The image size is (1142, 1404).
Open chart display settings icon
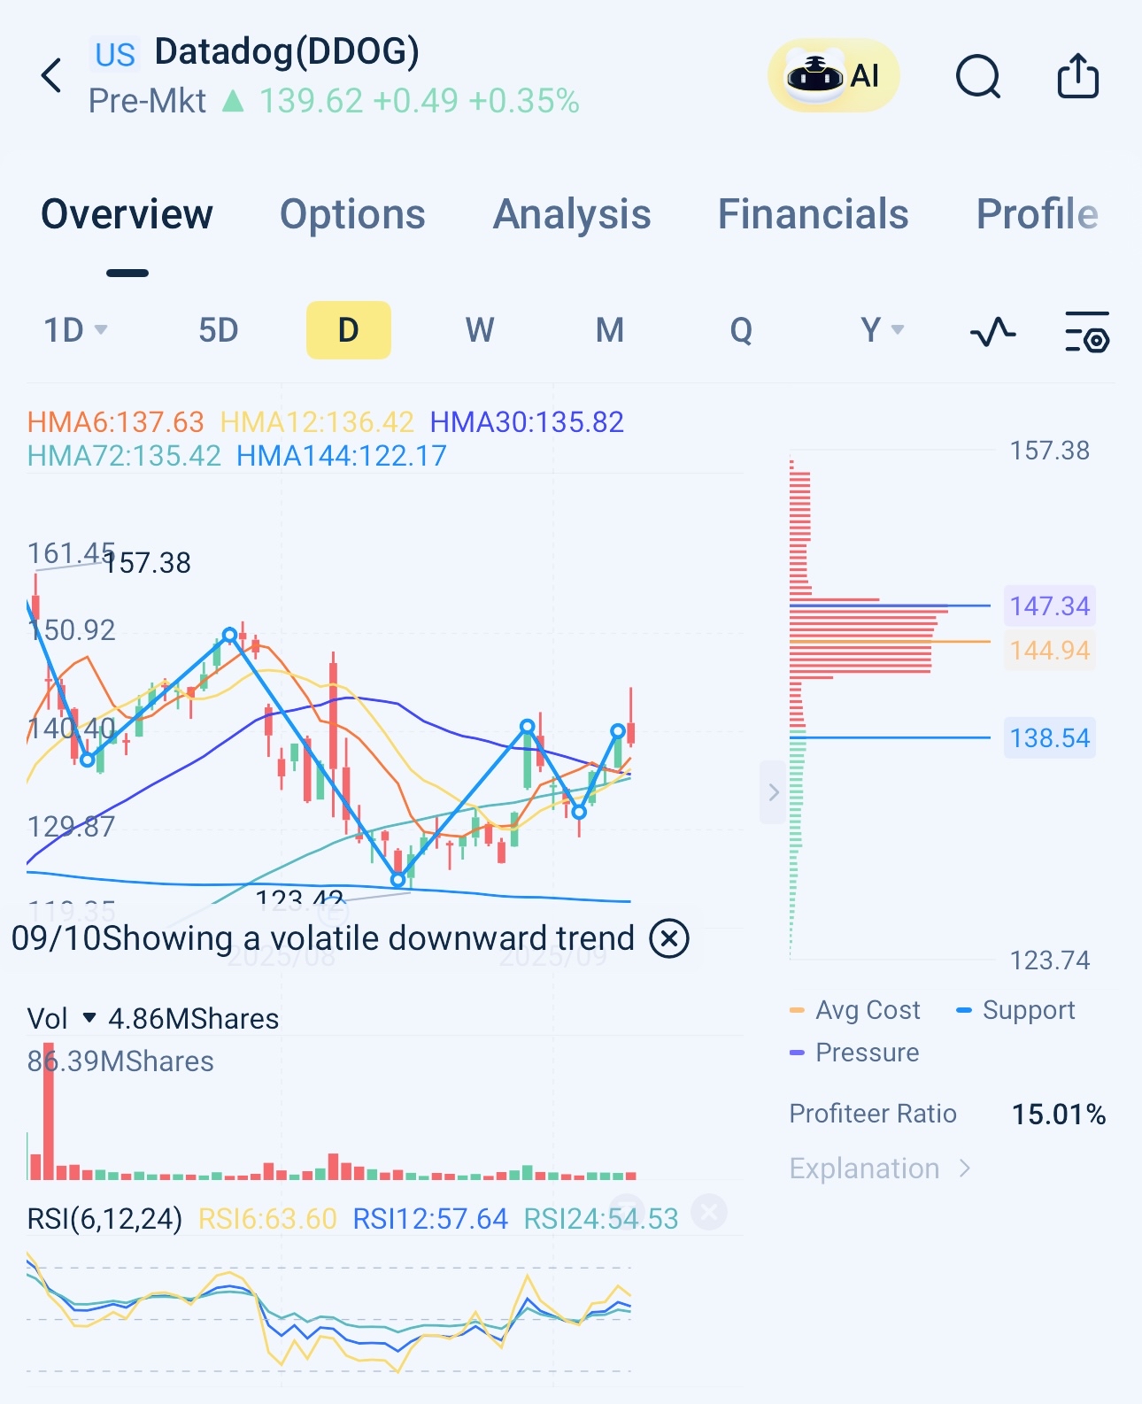click(1086, 332)
